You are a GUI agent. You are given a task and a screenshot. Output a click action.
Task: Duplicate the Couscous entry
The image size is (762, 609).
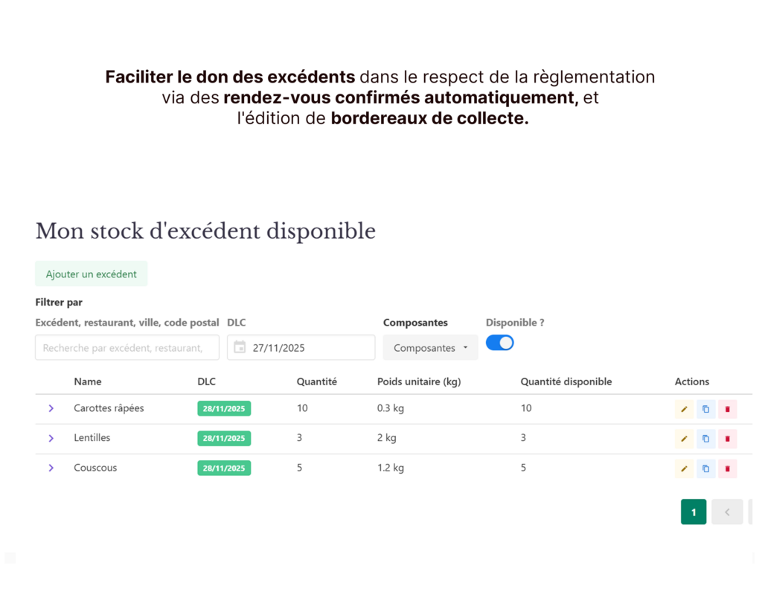[705, 468]
